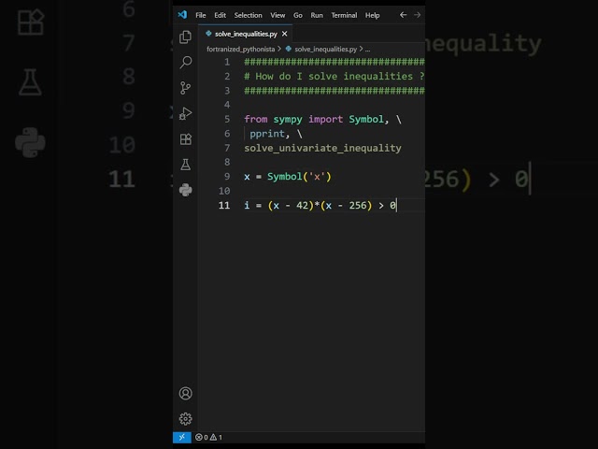Screen dimensions: 598x449
Task: Click the '256' number on line 11
Action: pos(357,206)
